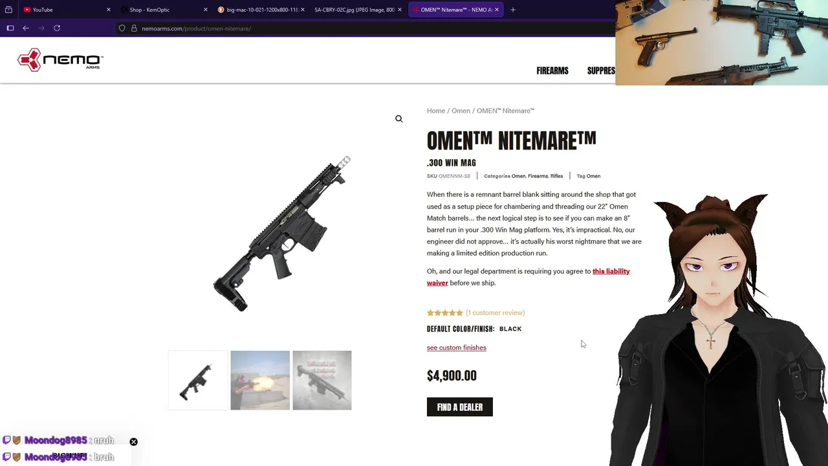Screen dimensions: 828x466
Task: Click the NEMO Arms logo
Action: 60,60
